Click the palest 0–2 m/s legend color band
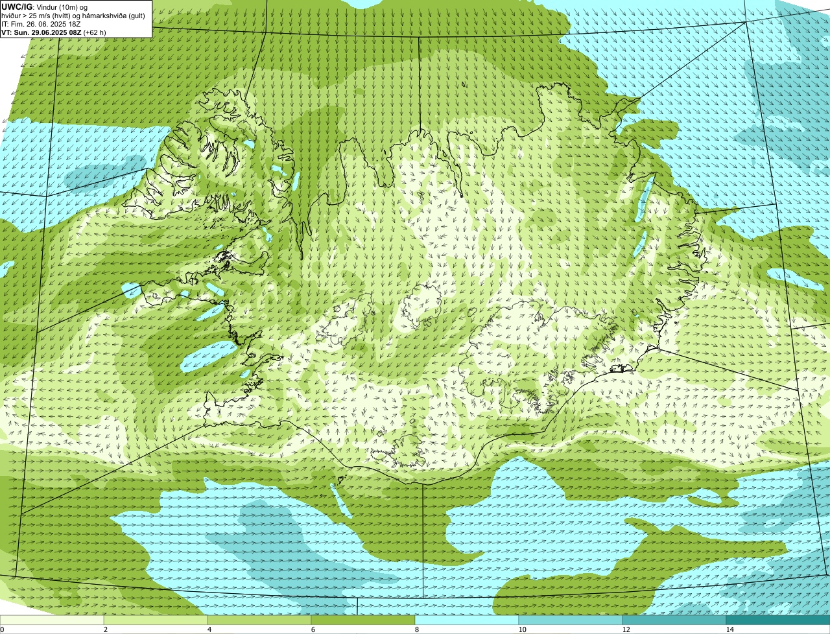 [x=52, y=620]
